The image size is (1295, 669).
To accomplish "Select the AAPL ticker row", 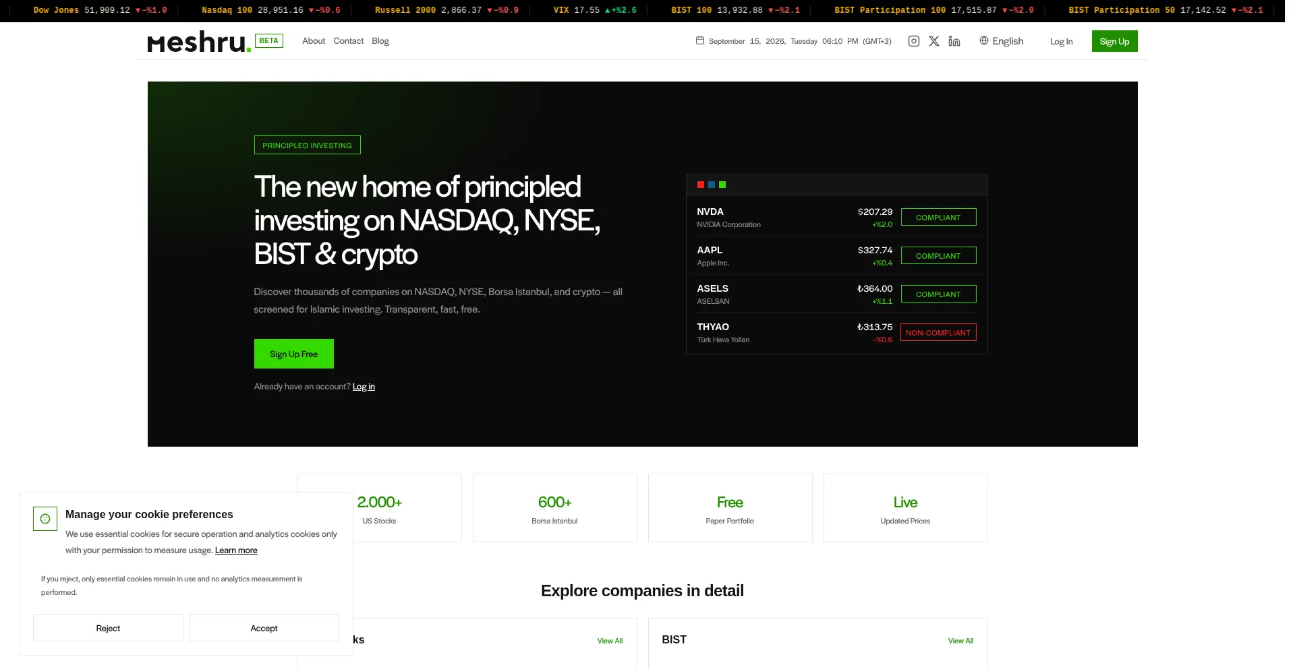I will (x=836, y=255).
